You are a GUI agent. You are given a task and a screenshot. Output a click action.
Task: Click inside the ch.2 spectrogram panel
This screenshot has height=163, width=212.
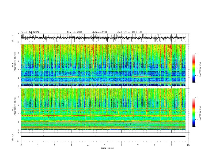click(103, 109)
